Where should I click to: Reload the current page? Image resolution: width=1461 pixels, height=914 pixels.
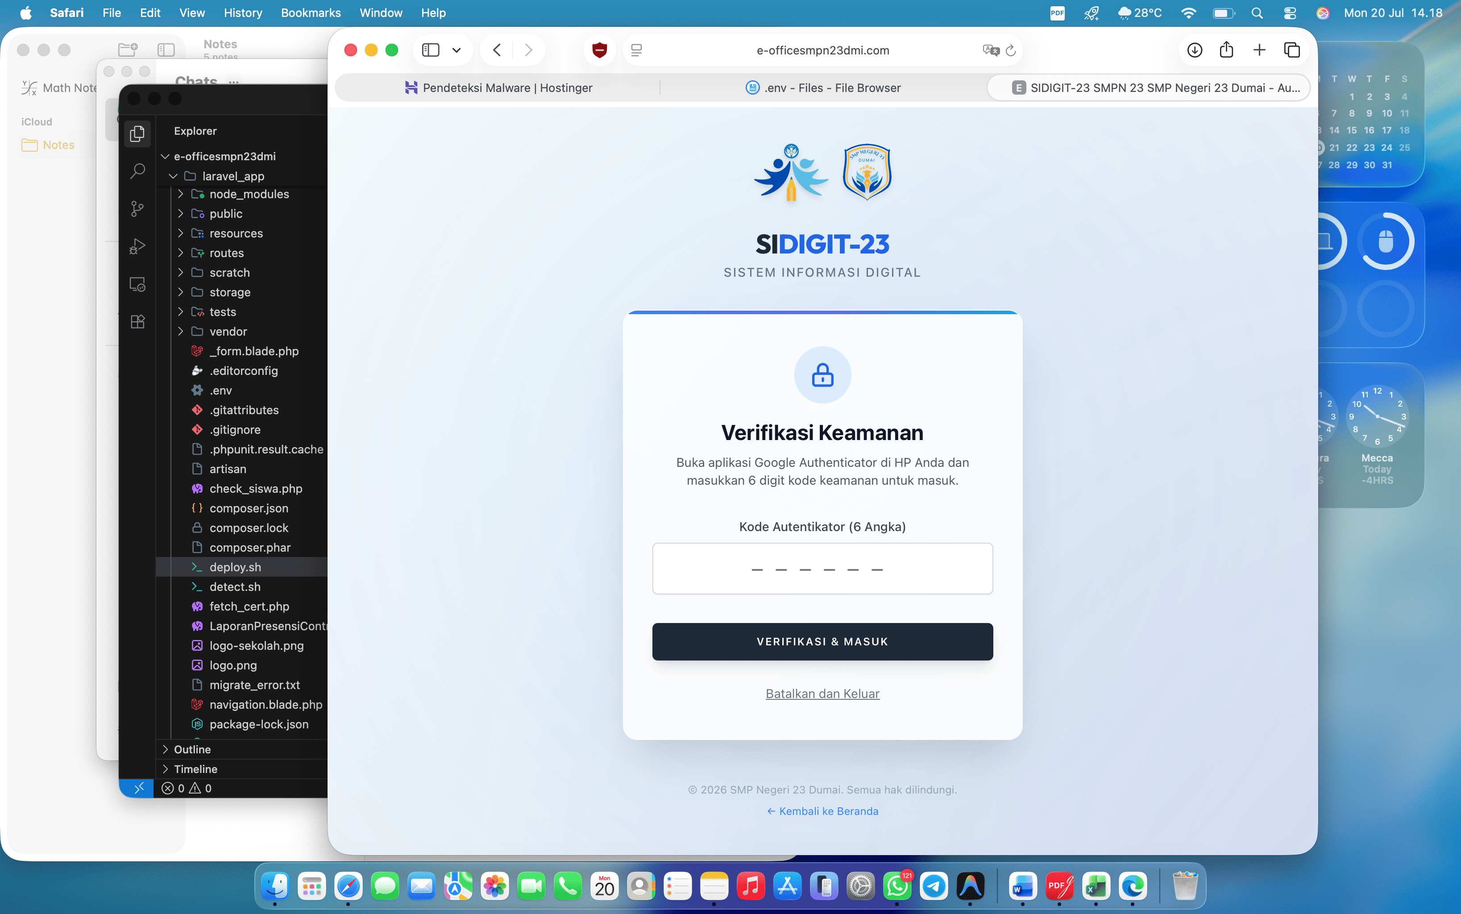point(1011,50)
